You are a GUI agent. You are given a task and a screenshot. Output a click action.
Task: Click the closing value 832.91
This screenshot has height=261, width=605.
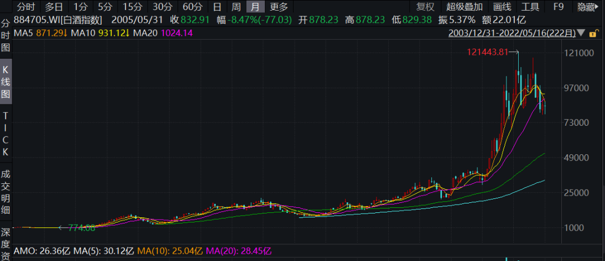(x=196, y=21)
